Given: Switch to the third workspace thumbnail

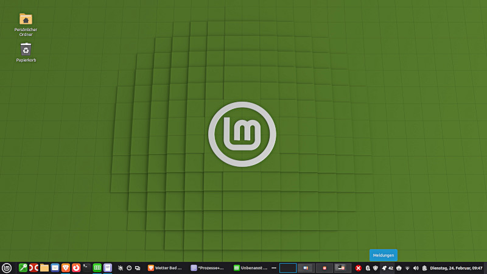Looking at the screenshot, I should [324, 268].
